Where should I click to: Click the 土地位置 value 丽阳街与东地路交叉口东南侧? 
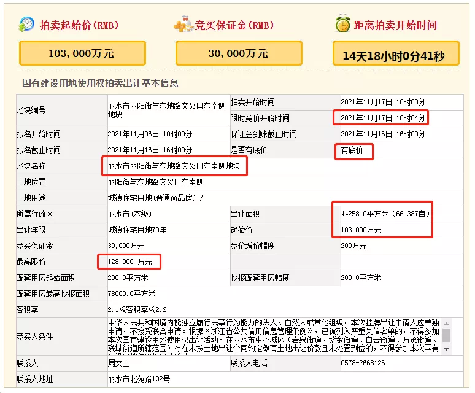(x=156, y=182)
